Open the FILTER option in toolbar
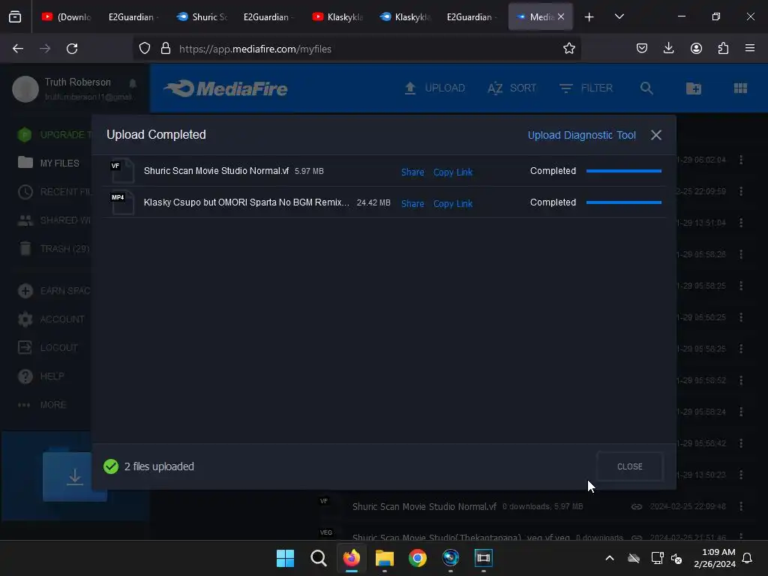768x576 pixels. click(586, 88)
